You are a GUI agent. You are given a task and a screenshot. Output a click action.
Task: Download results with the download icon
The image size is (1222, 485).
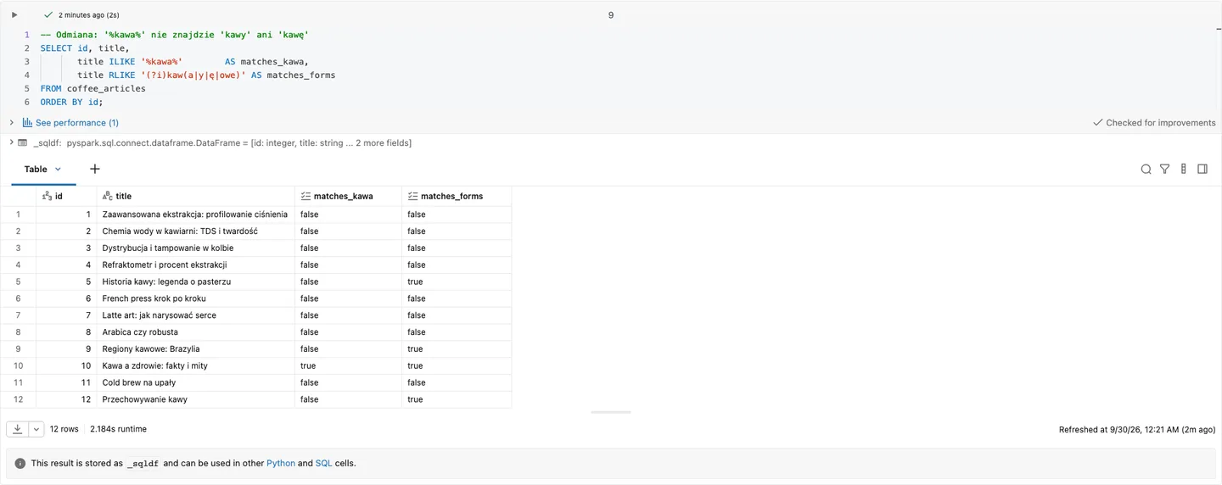17,429
